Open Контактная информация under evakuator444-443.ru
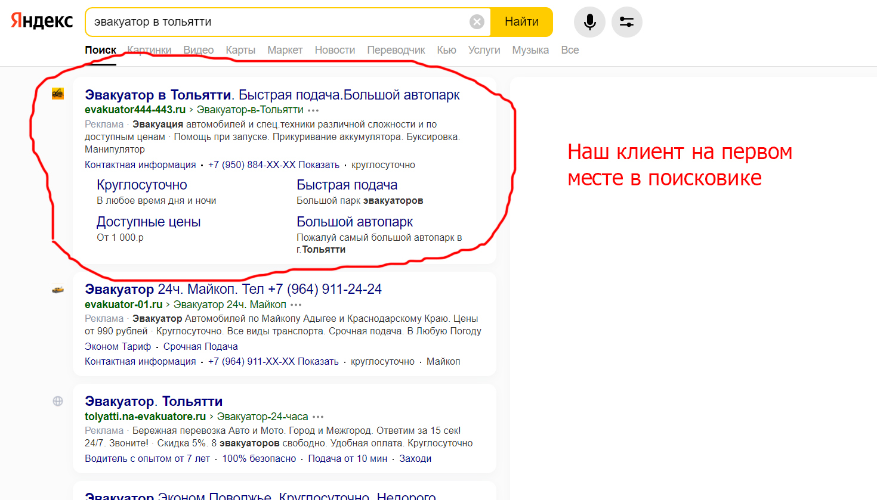 click(140, 165)
